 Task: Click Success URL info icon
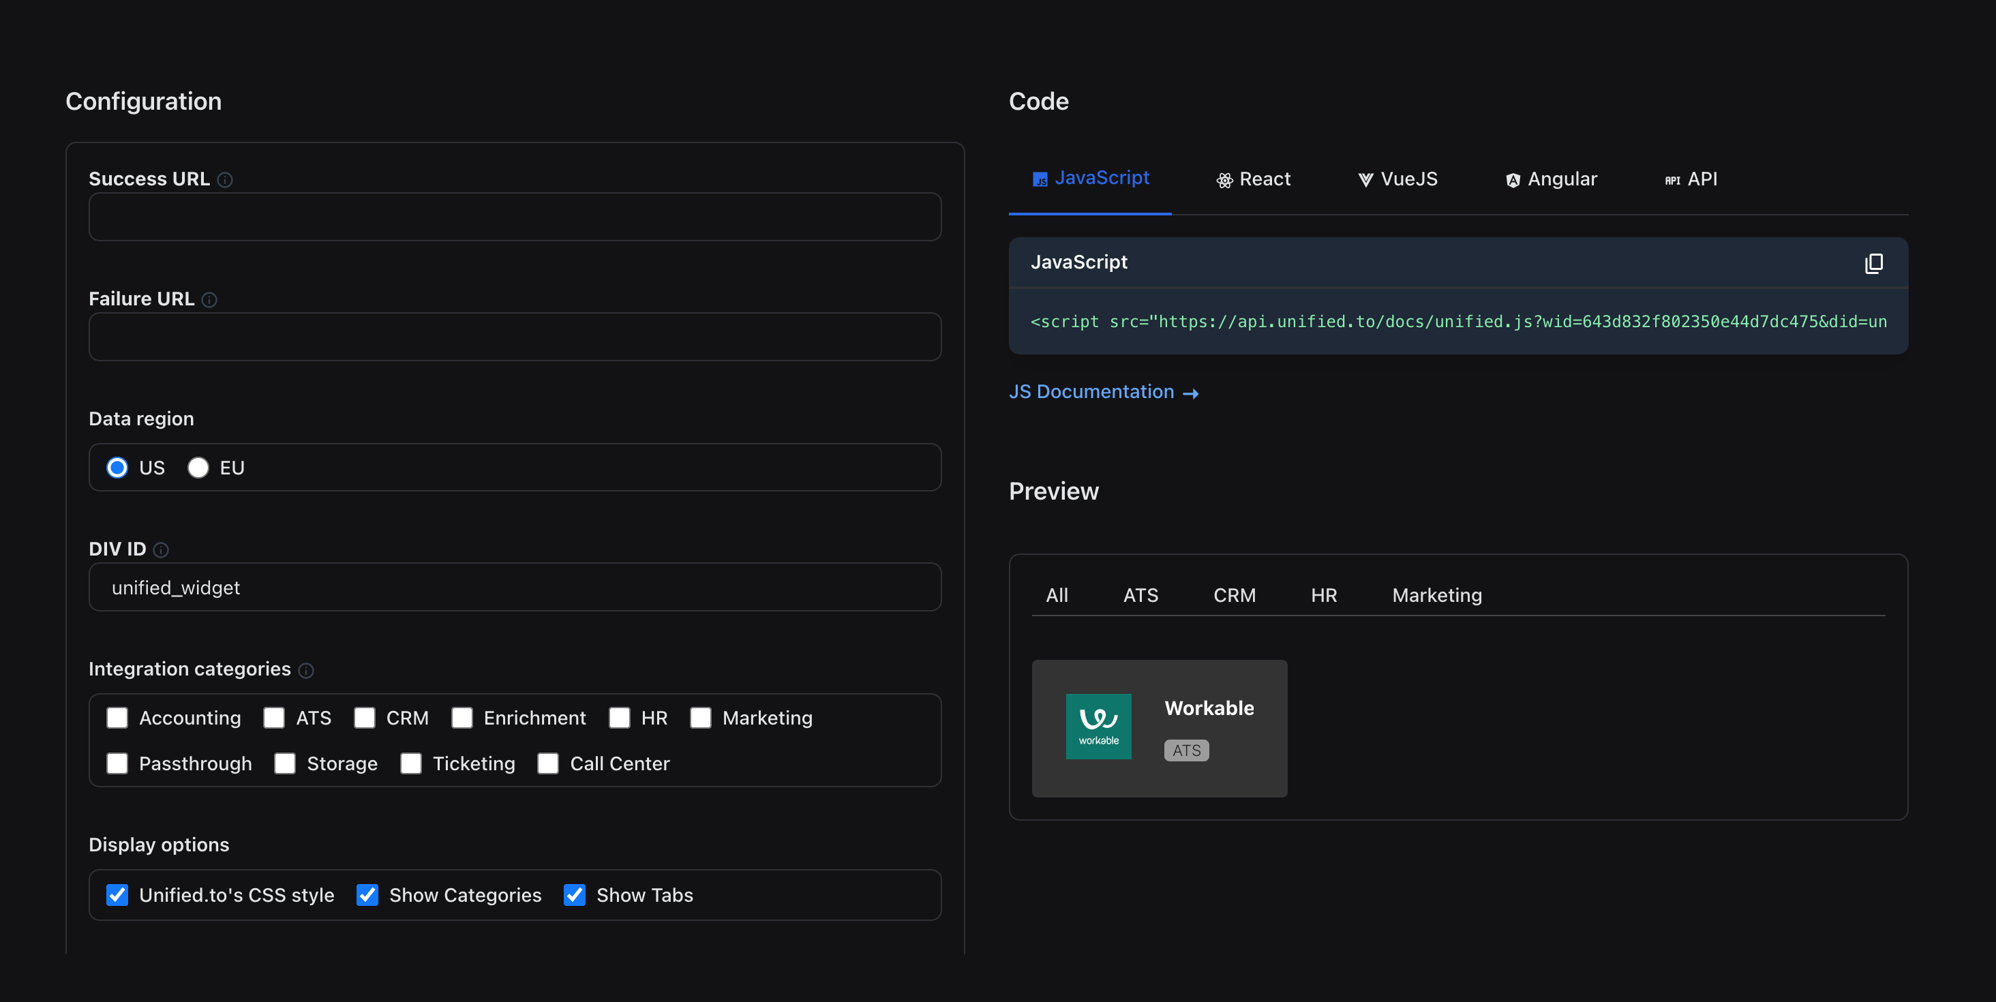coord(225,180)
